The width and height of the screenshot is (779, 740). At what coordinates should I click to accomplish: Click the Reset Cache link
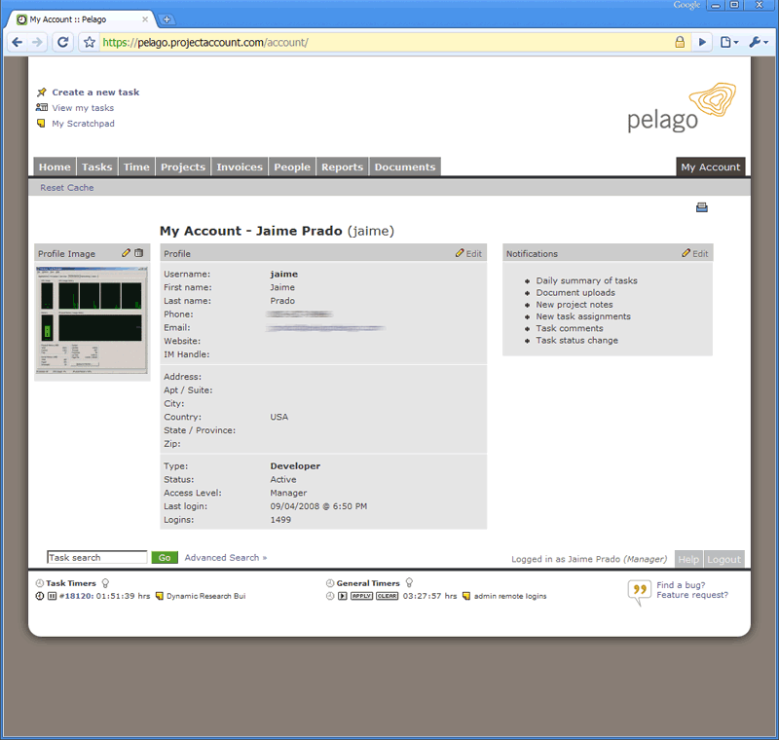pyautogui.click(x=67, y=188)
